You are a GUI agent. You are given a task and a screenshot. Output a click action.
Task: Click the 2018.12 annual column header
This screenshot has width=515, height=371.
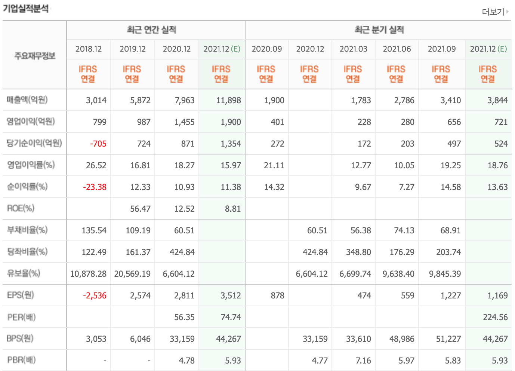(x=89, y=49)
